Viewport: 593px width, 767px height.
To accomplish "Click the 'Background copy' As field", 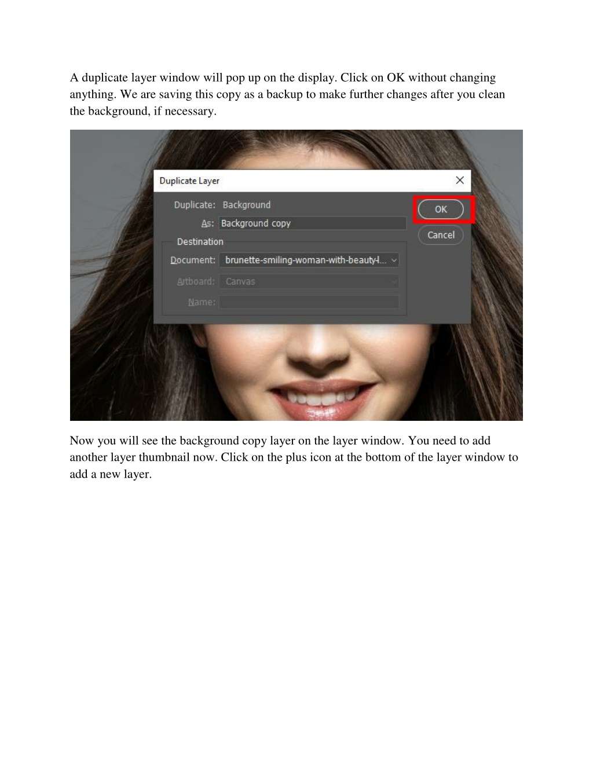I will (312, 223).
